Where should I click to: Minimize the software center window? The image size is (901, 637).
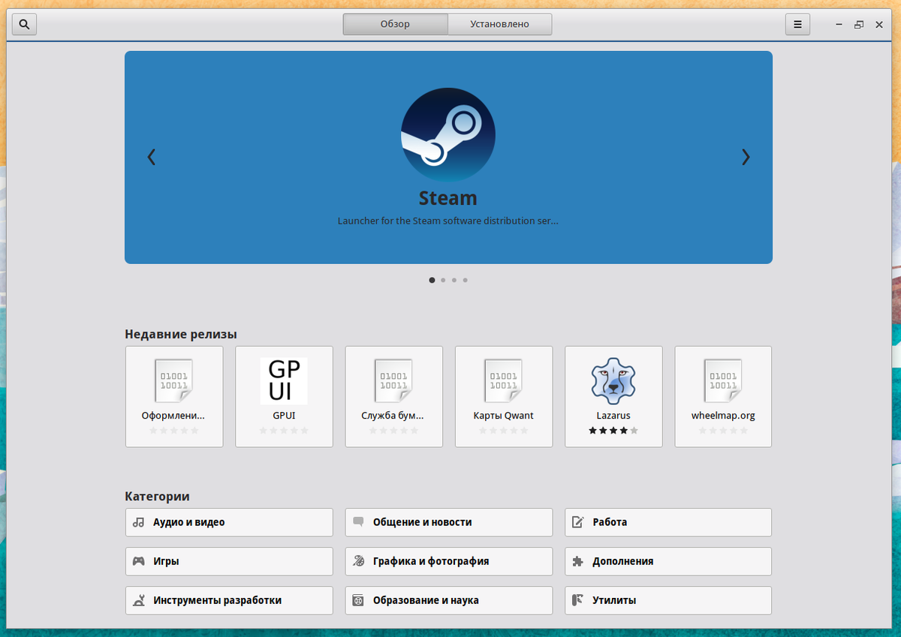[x=839, y=25]
